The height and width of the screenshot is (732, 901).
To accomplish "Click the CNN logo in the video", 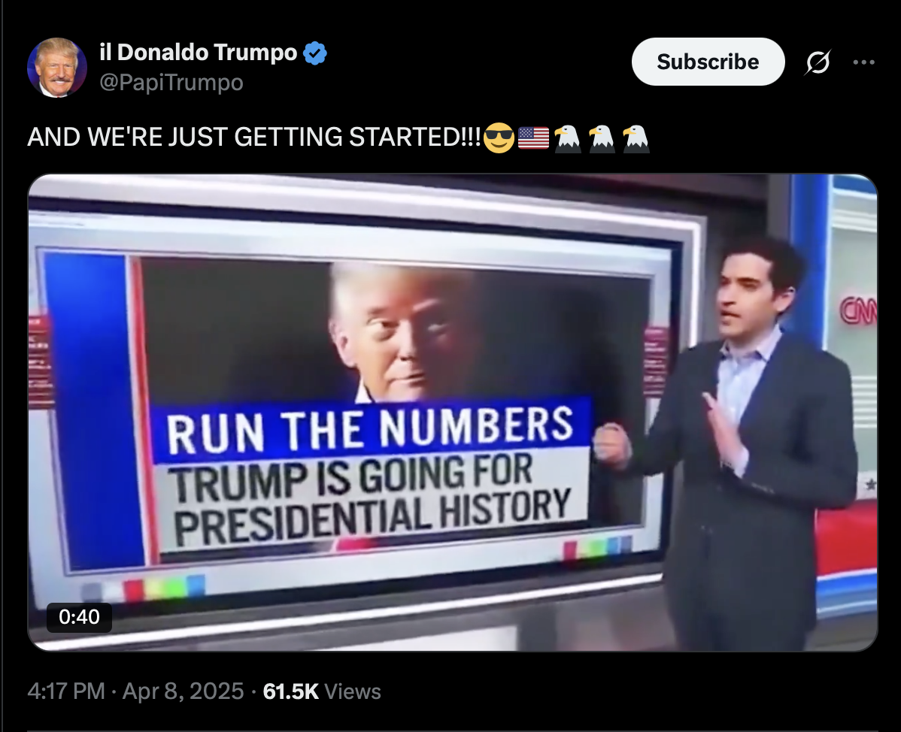I will 859,310.
